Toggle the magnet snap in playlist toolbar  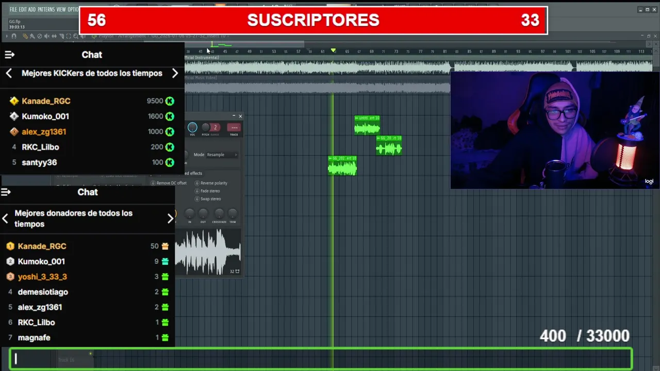tap(14, 36)
